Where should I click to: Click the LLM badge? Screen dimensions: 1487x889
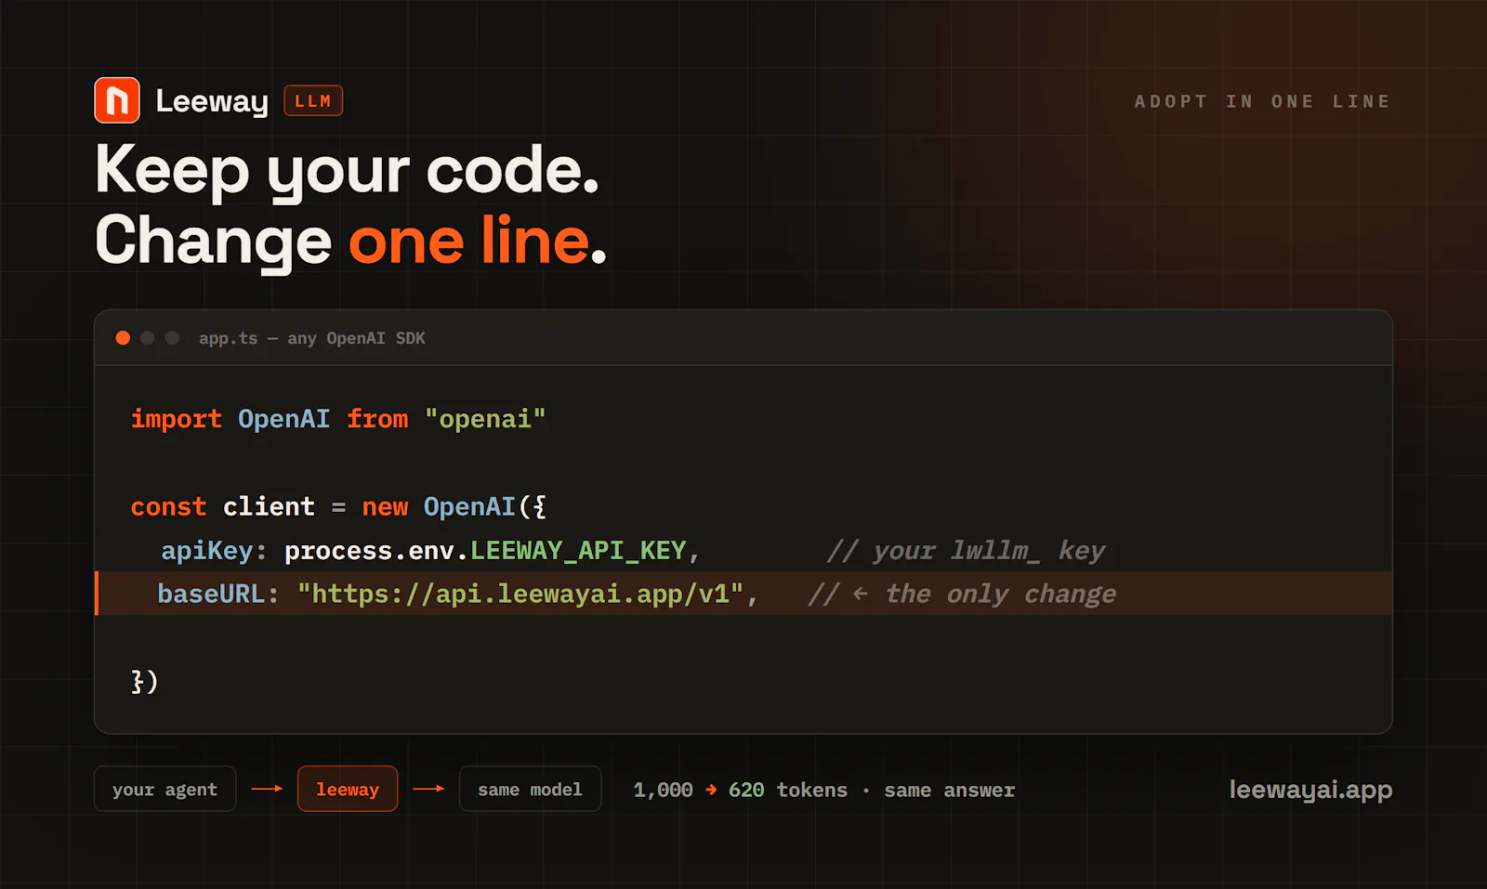(x=313, y=100)
